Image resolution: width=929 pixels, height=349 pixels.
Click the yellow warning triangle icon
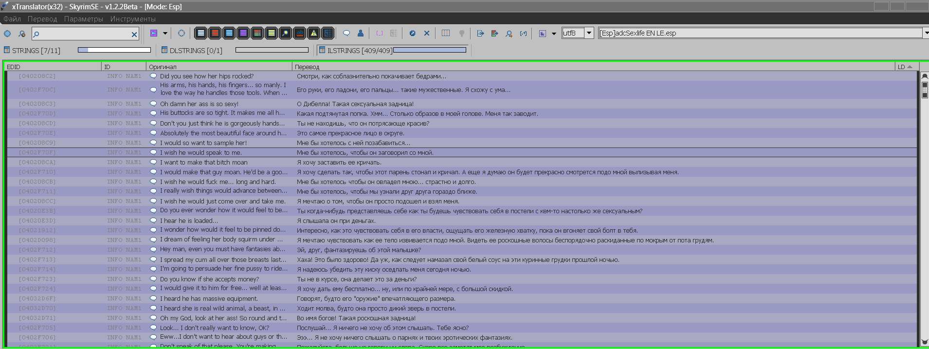click(314, 33)
